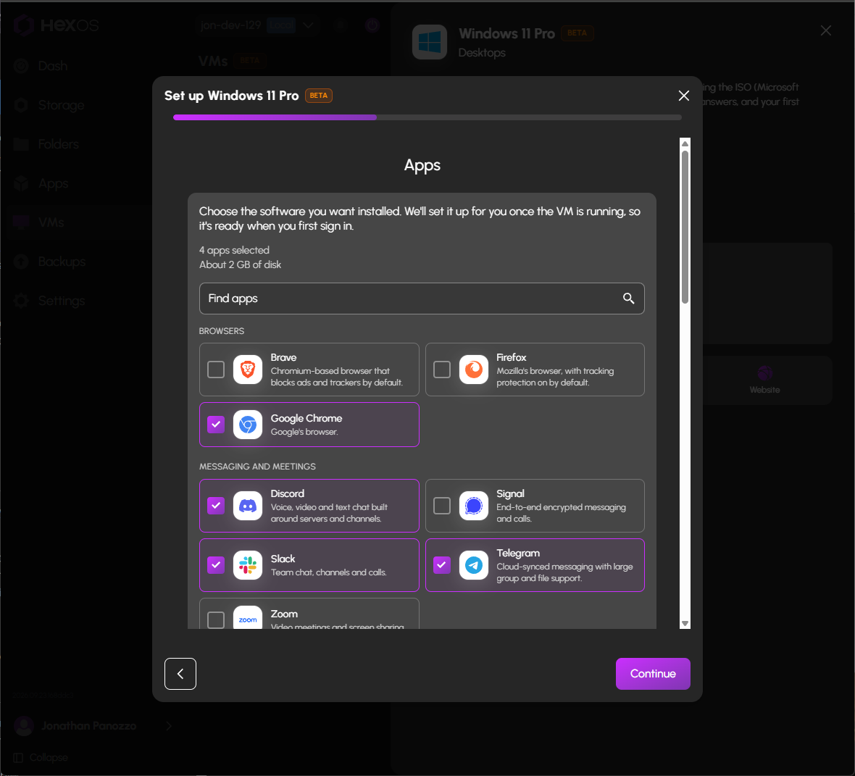This screenshot has height=776, width=855.
Task: Click into the Find apps search field
Action: (x=422, y=299)
